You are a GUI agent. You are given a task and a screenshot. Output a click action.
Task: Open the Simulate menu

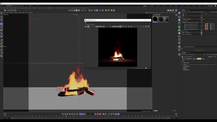(x=49, y=8)
